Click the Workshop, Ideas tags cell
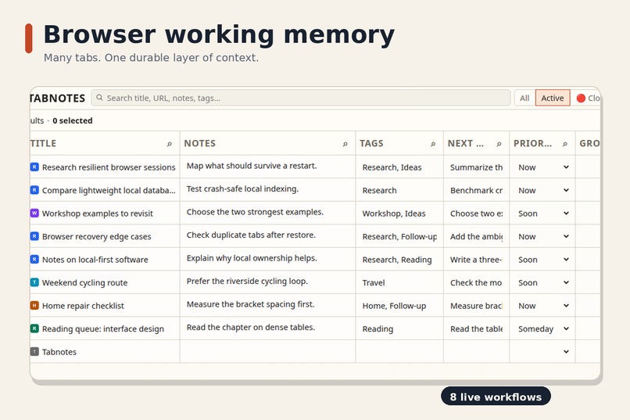Screen dimensions: 630x420 pyautogui.click(x=399, y=214)
